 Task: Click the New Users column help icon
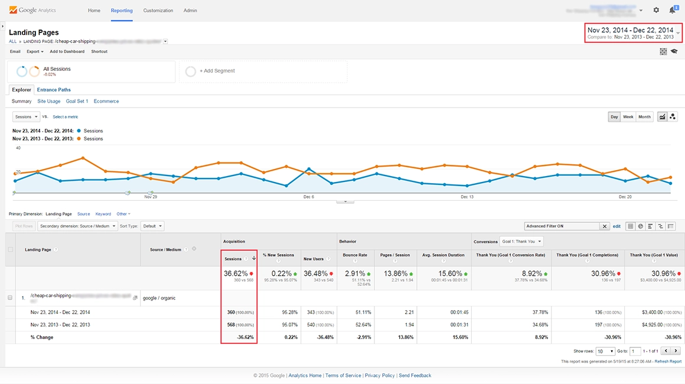(x=328, y=259)
